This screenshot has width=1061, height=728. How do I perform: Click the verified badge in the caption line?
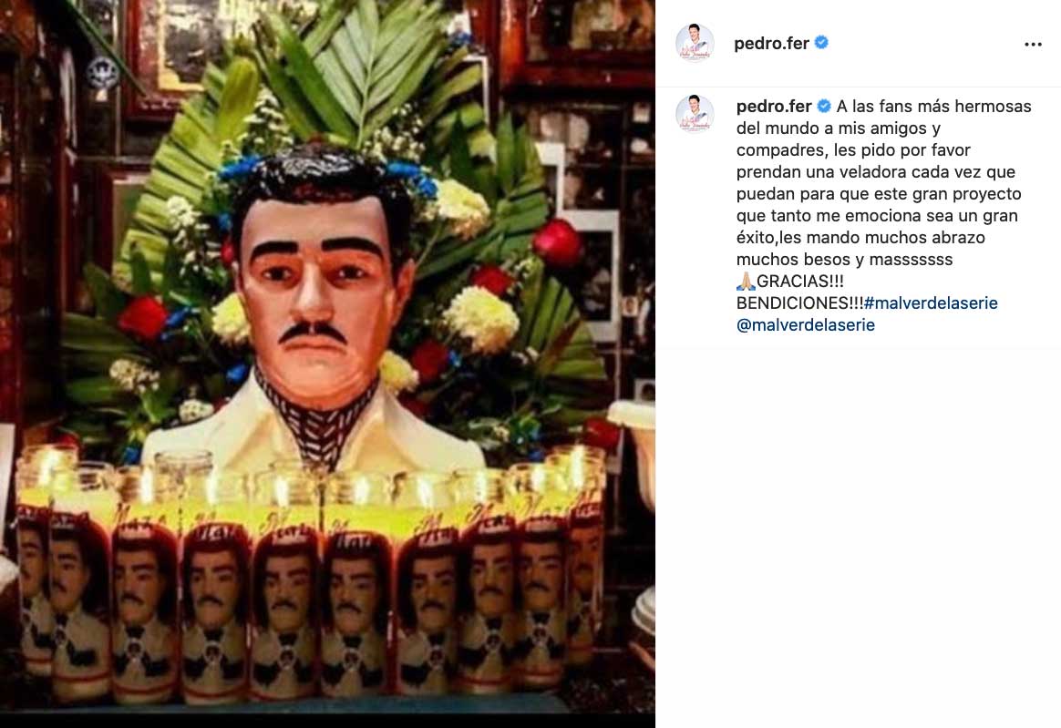pyautogui.click(x=823, y=107)
